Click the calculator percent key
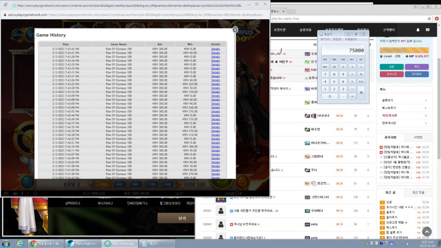Image resolution: width=441 pixels, height=248 pixels. [361, 74]
